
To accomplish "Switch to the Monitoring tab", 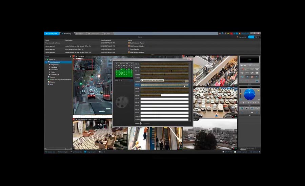I will click(x=67, y=34).
